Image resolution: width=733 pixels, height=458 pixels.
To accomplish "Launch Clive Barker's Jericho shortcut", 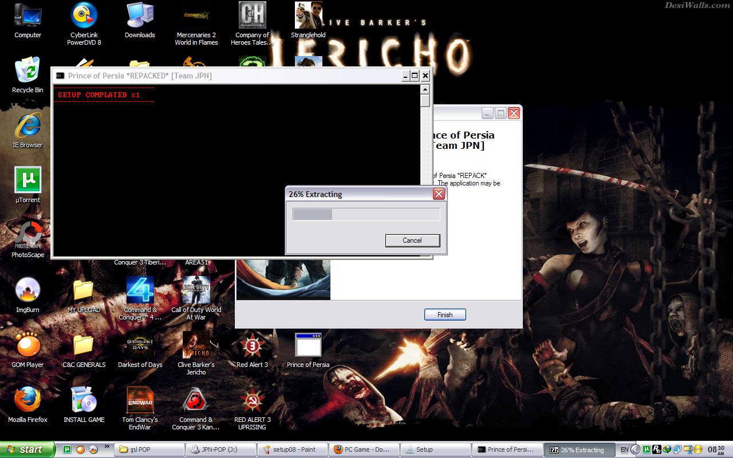I will [196, 354].
